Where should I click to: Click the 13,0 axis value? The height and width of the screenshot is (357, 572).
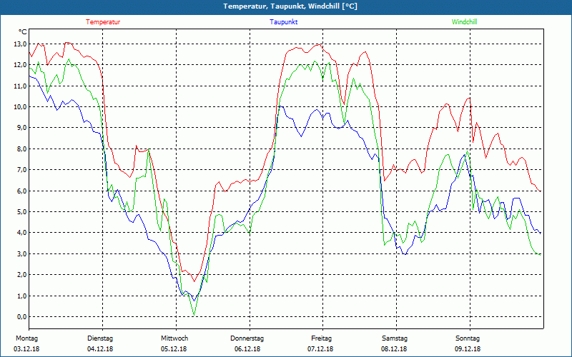[21, 44]
